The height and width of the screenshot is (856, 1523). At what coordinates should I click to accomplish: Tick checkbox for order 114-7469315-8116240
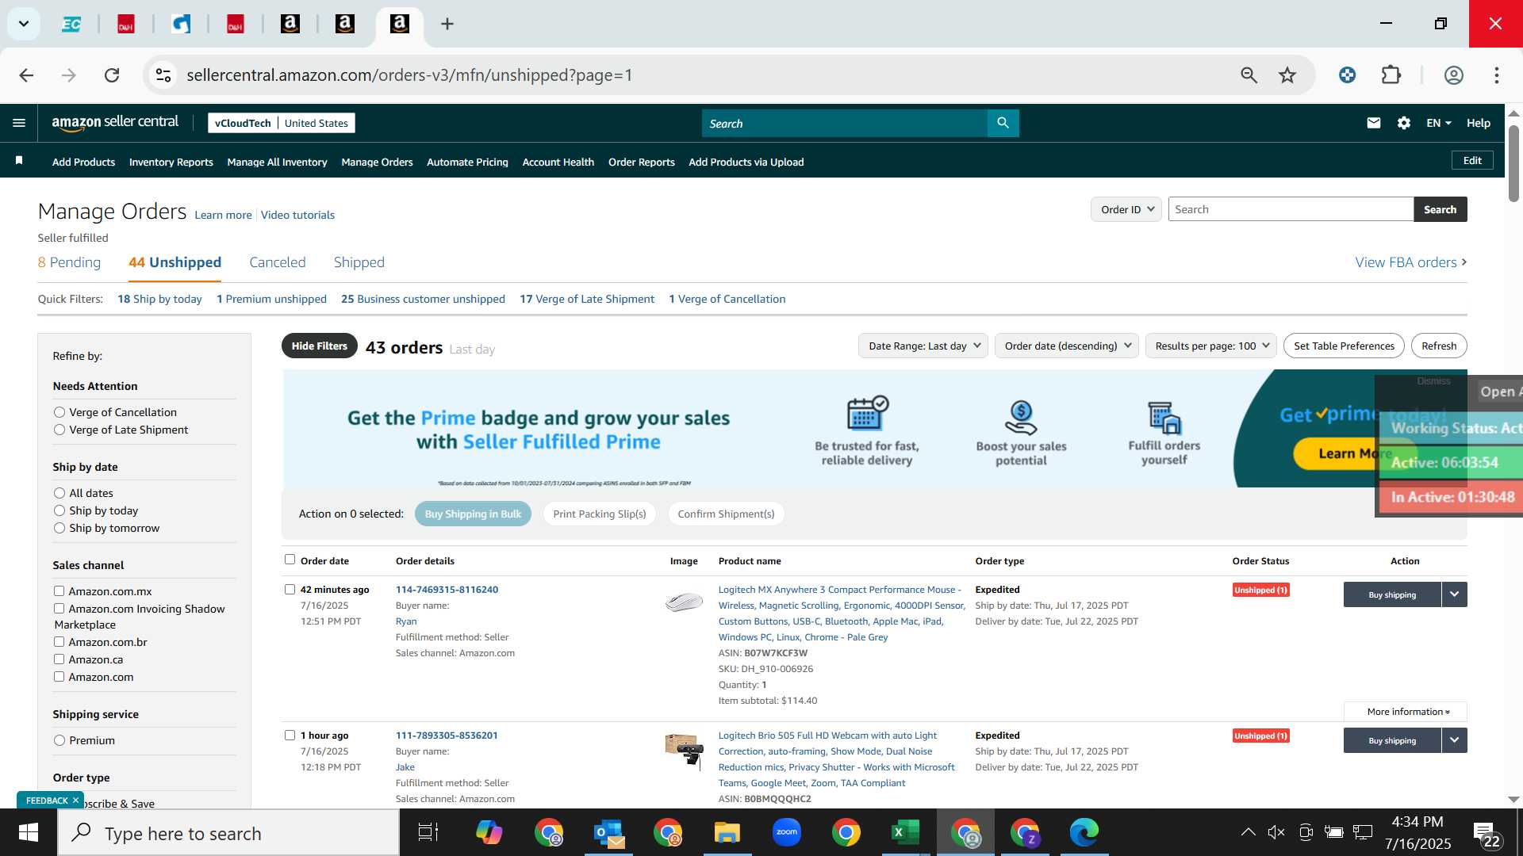(290, 590)
